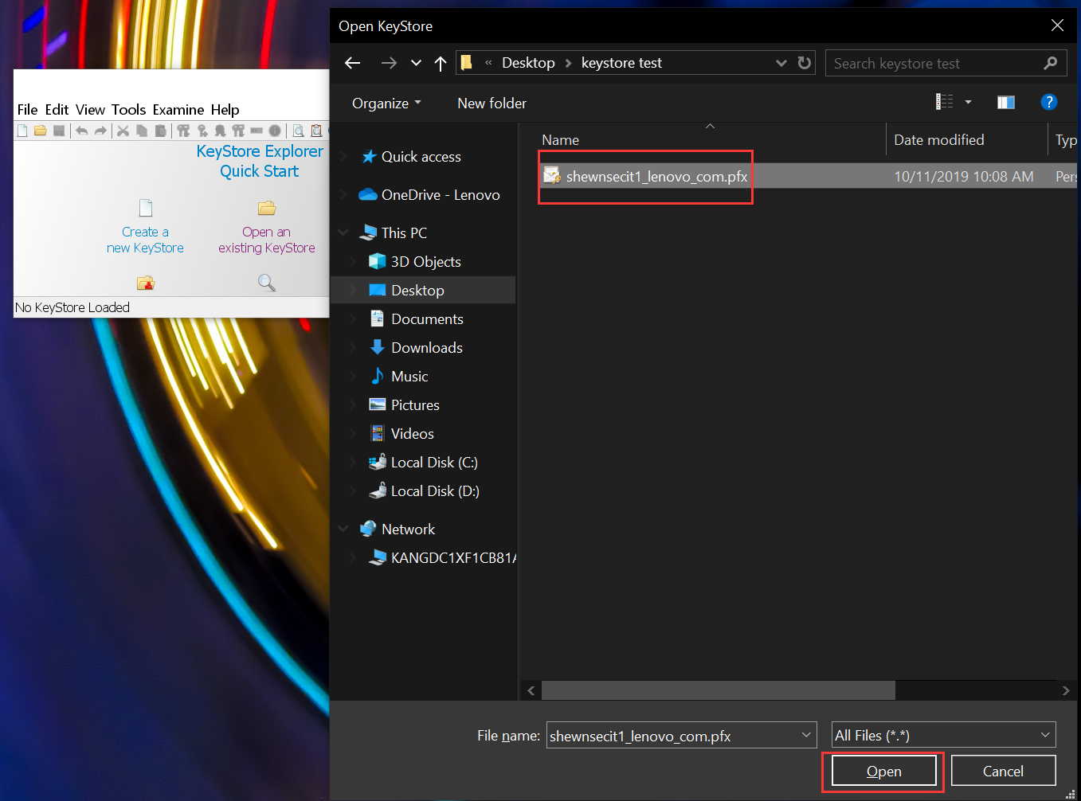Viewport: 1081px width, 801px height.
Task: Open the Examine menu in KeyStore Explorer
Action: tap(178, 109)
